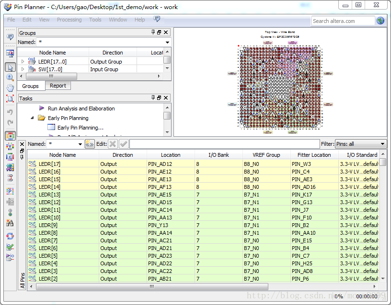Switch to the Report tab
The height and width of the screenshot is (305, 391).
click(x=58, y=86)
